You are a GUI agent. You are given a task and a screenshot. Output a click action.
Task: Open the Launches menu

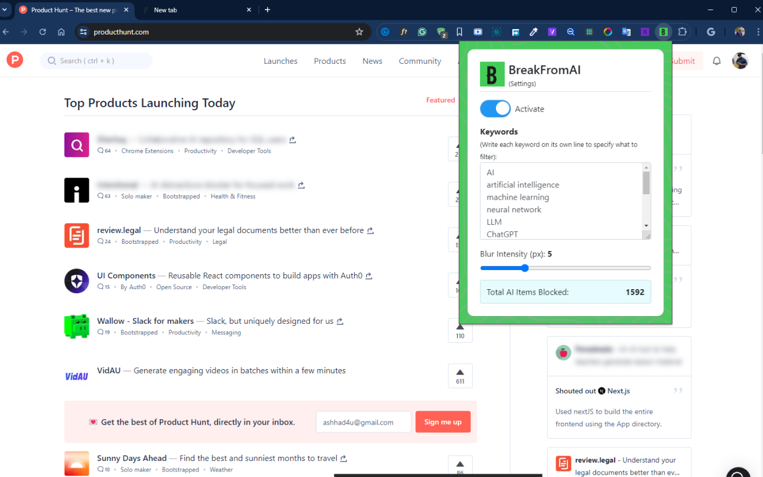tap(281, 61)
